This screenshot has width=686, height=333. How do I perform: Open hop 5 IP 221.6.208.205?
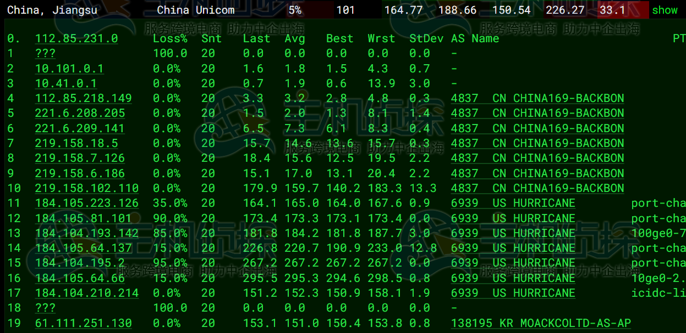coord(80,113)
